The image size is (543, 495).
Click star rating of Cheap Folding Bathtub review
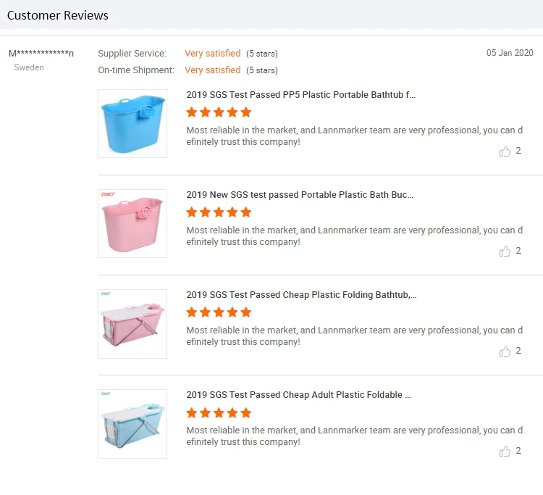[x=219, y=312]
